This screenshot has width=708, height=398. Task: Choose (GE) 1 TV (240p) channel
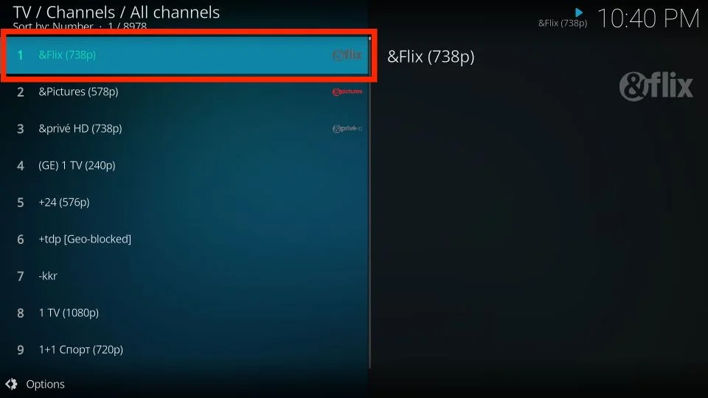pos(187,166)
